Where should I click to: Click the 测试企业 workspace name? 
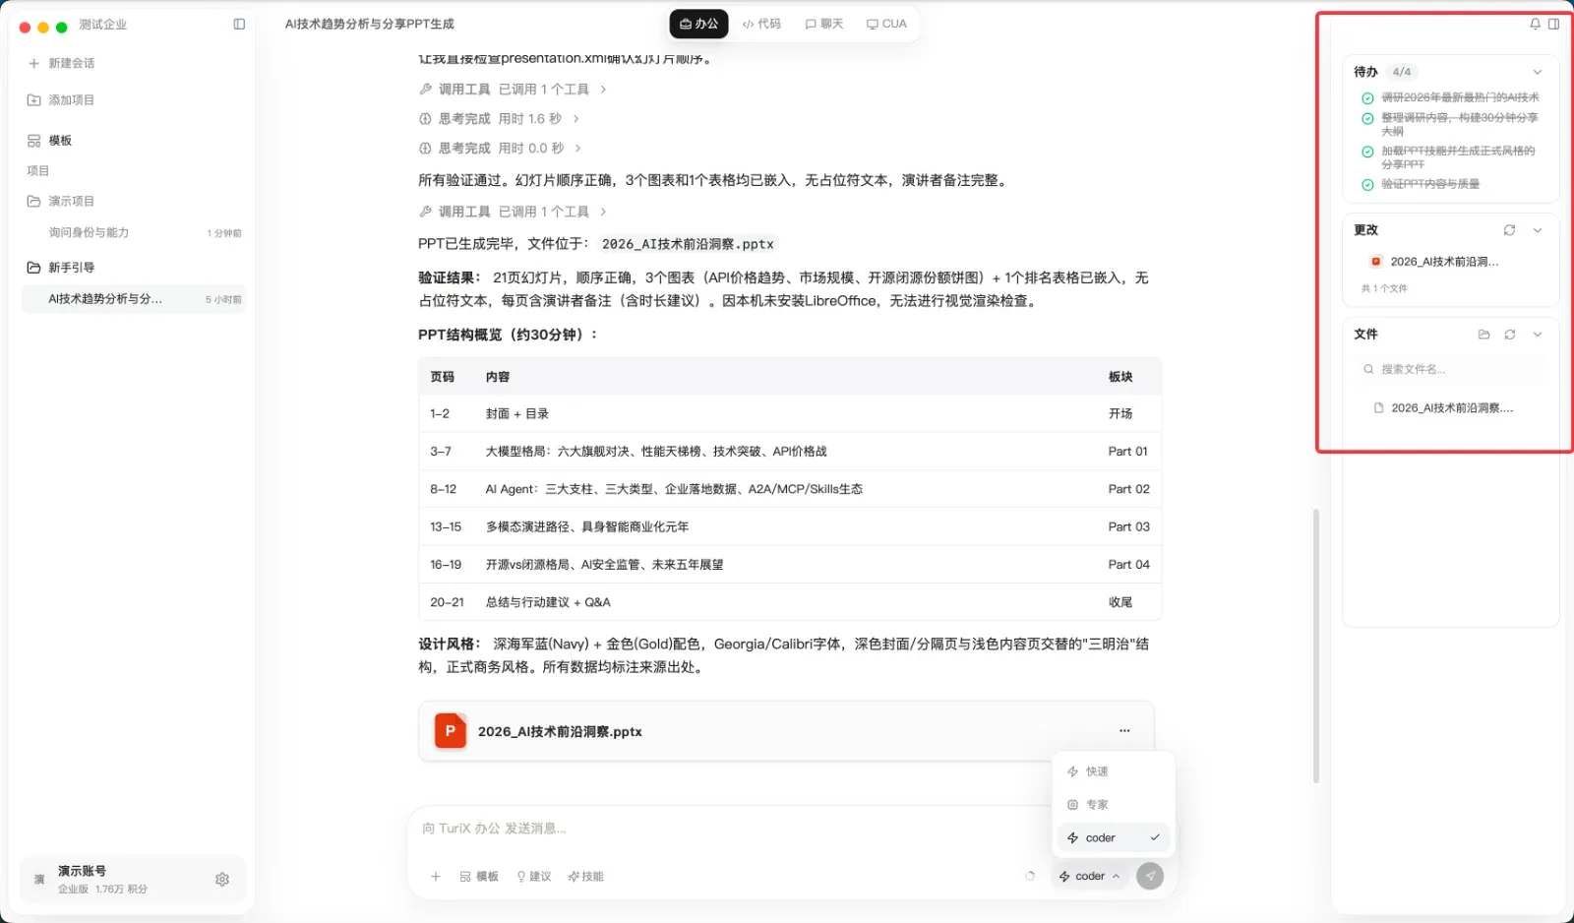coord(103,25)
